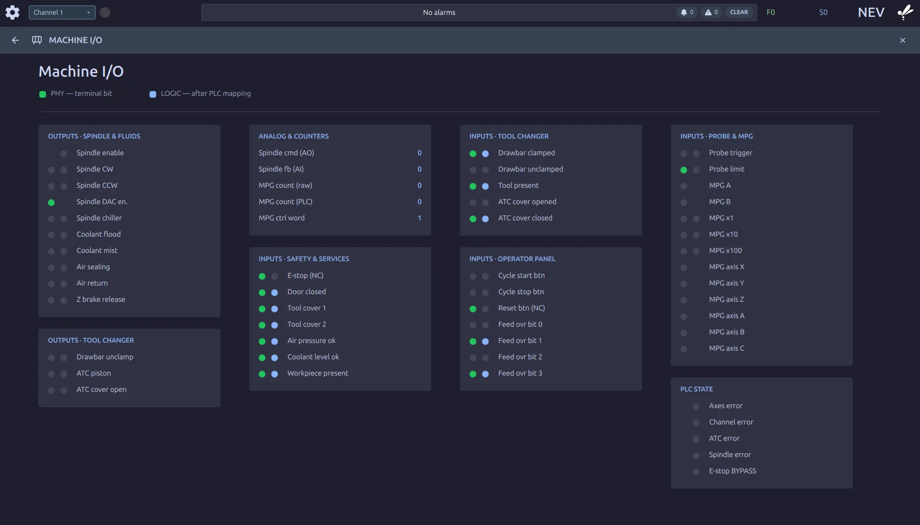Screen dimensions: 920x525
Task: Click the warning triangle counter
Action: pos(711,12)
